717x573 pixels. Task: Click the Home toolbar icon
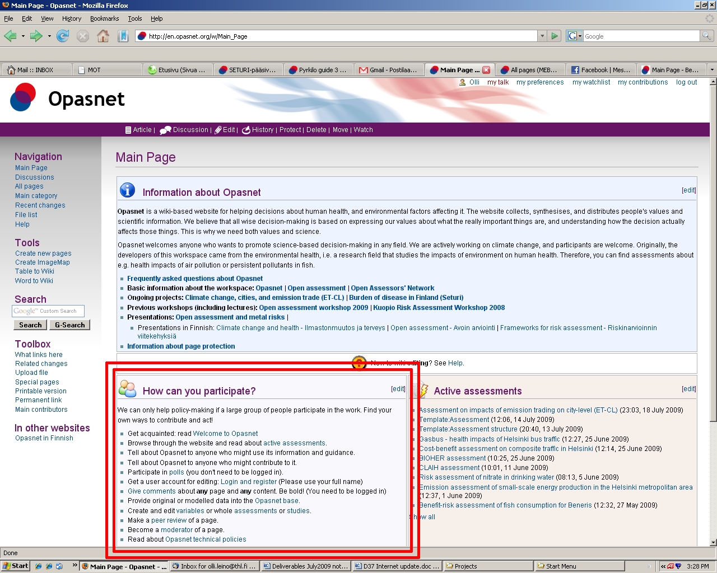pyautogui.click(x=103, y=36)
